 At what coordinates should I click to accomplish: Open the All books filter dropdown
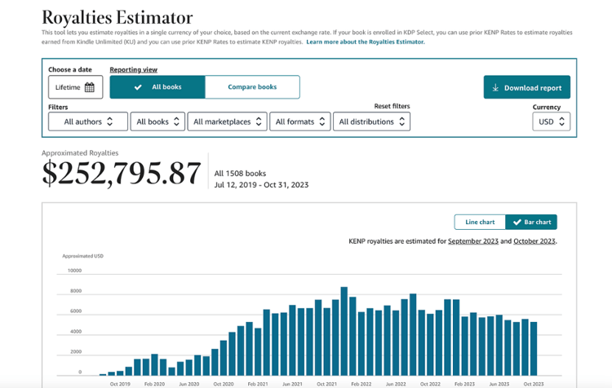(157, 121)
